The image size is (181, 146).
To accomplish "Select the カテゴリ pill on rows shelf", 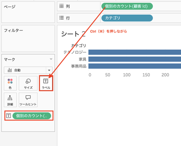I will point(127,18).
